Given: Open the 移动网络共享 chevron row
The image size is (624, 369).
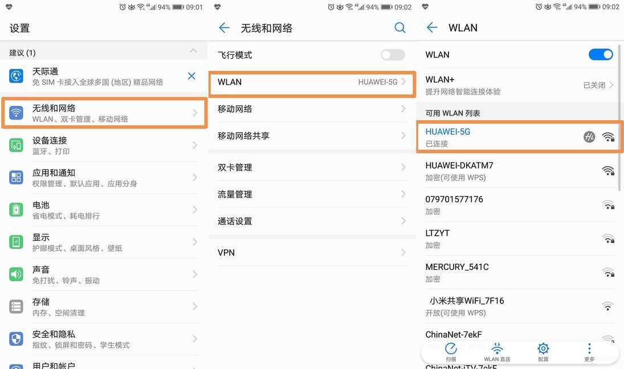Looking at the screenshot, I should click(312, 136).
